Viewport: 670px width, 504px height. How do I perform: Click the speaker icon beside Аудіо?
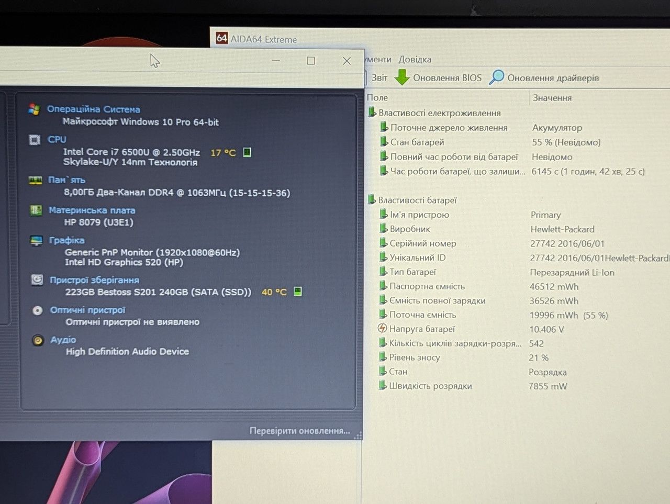pyautogui.click(x=38, y=340)
